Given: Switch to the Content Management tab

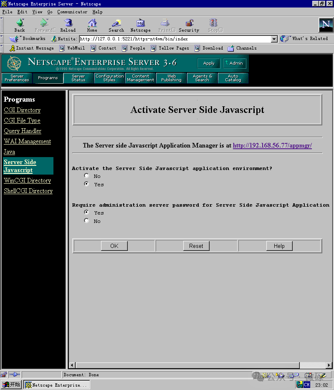Looking at the screenshot, I should coord(140,78).
